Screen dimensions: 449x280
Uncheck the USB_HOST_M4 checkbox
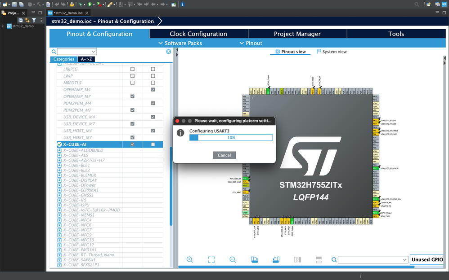[x=153, y=131]
